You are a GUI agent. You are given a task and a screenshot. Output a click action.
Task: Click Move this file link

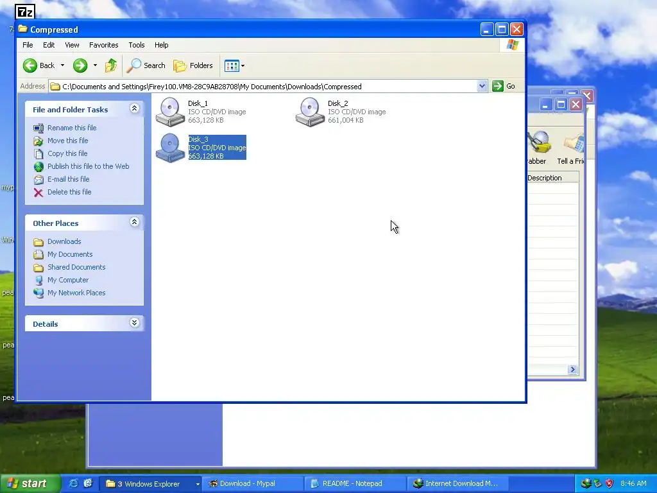[67, 141]
